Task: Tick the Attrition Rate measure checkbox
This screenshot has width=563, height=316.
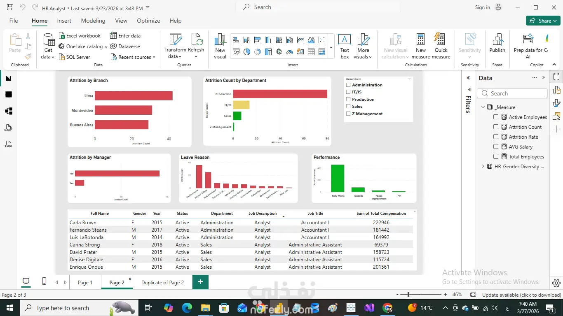Action: 496,137
